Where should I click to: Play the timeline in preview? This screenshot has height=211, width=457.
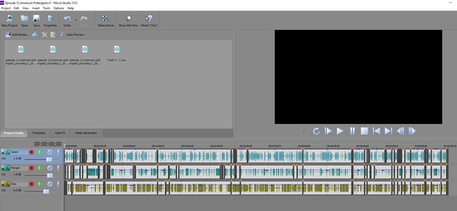pos(340,131)
